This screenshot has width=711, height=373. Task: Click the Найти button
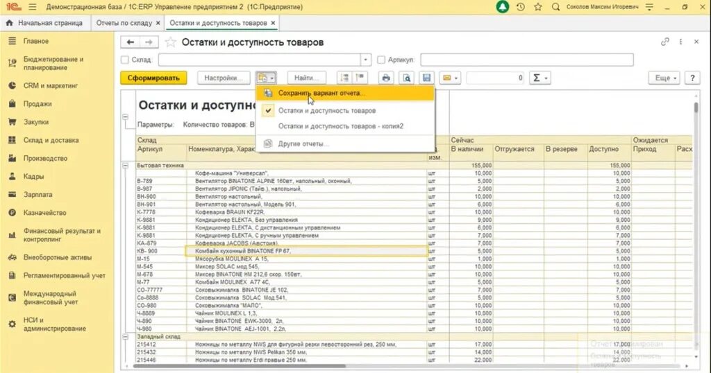point(306,78)
